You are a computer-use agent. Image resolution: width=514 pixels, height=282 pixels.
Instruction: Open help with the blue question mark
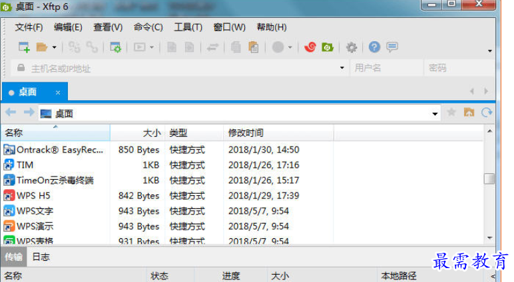pyautogui.click(x=374, y=47)
